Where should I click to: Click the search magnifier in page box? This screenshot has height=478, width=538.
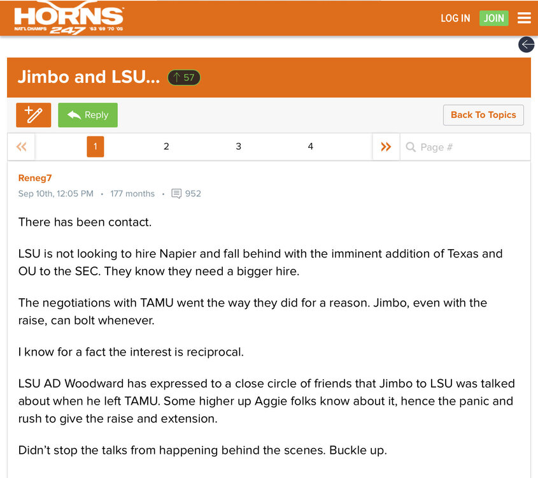click(411, 147)
